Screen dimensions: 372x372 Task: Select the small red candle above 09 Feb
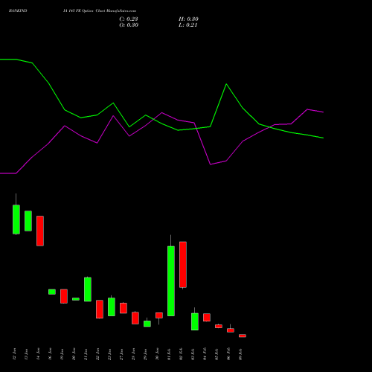point(243,336)
